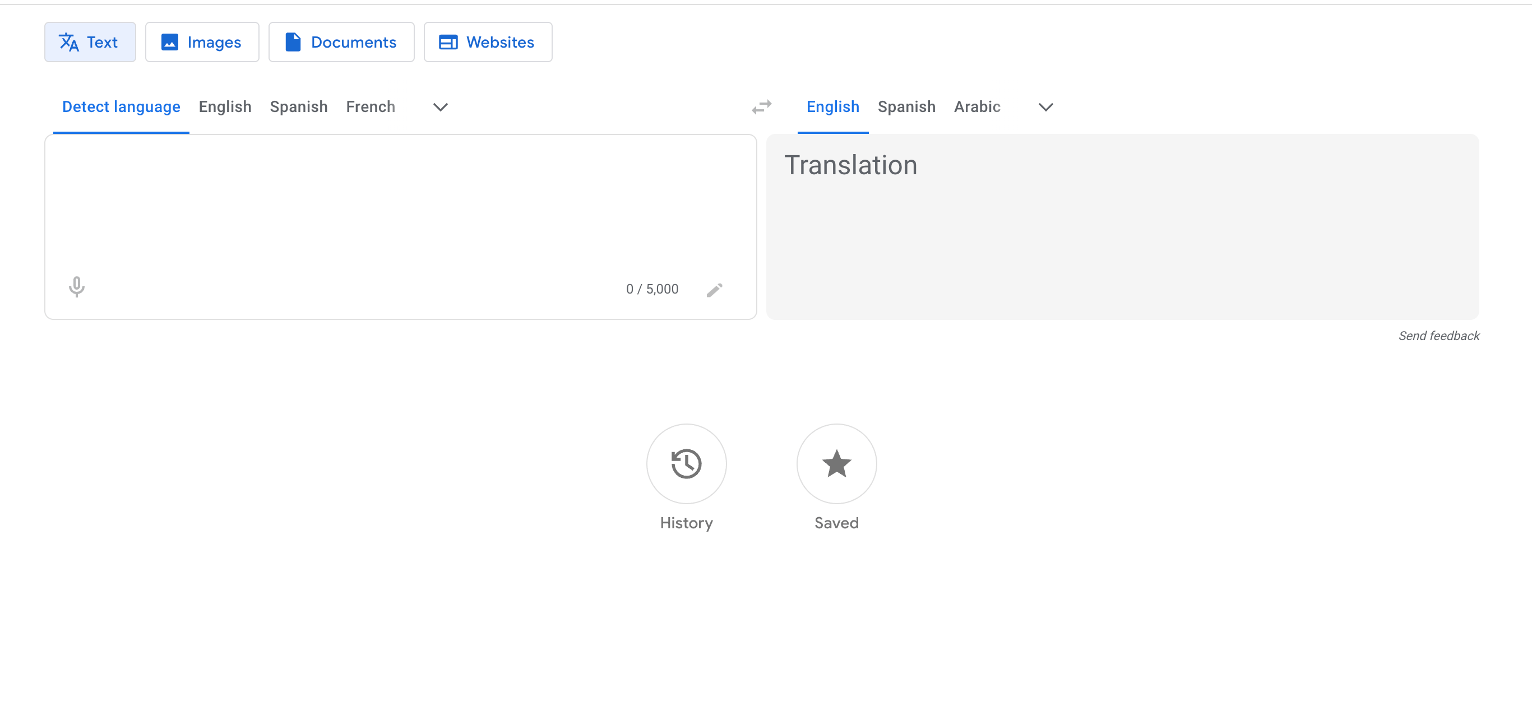Set source language to Spanish
The image size is (1532, 707).
click(x=299, y=107)
